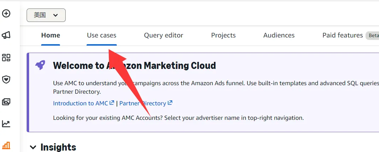Click the Welcome to Amazon Marketing Cloud heading

134,65
